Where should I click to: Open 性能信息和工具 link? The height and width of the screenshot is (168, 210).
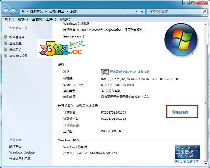(20, 159)
